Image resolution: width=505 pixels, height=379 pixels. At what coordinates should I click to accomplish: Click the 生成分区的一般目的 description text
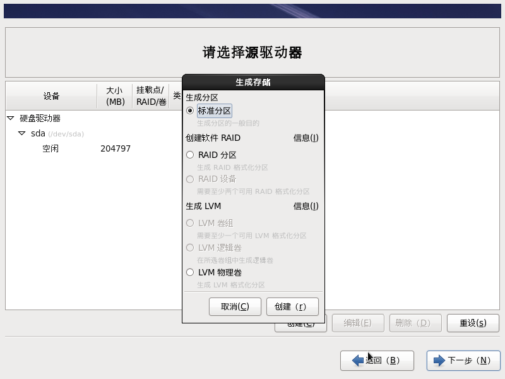click(228, 123)
